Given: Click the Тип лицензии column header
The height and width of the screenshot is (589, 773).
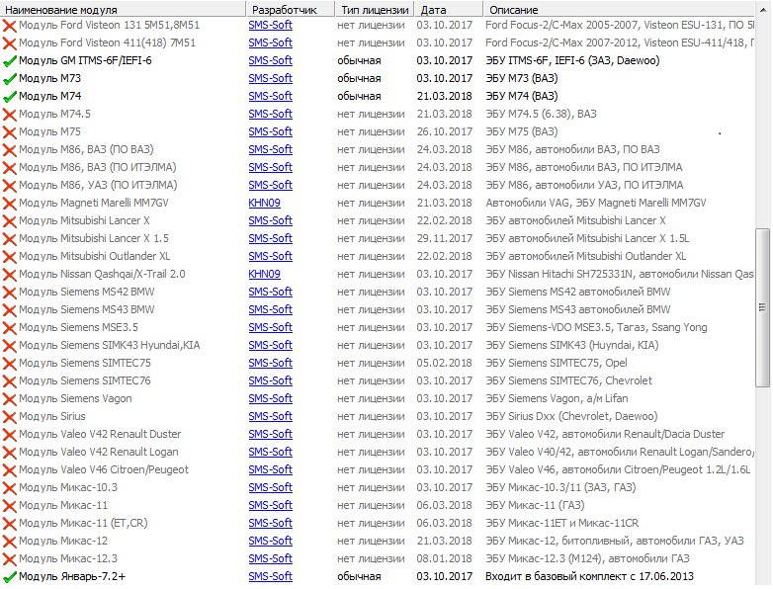Looking at the screenshot, I should [373, 9].
